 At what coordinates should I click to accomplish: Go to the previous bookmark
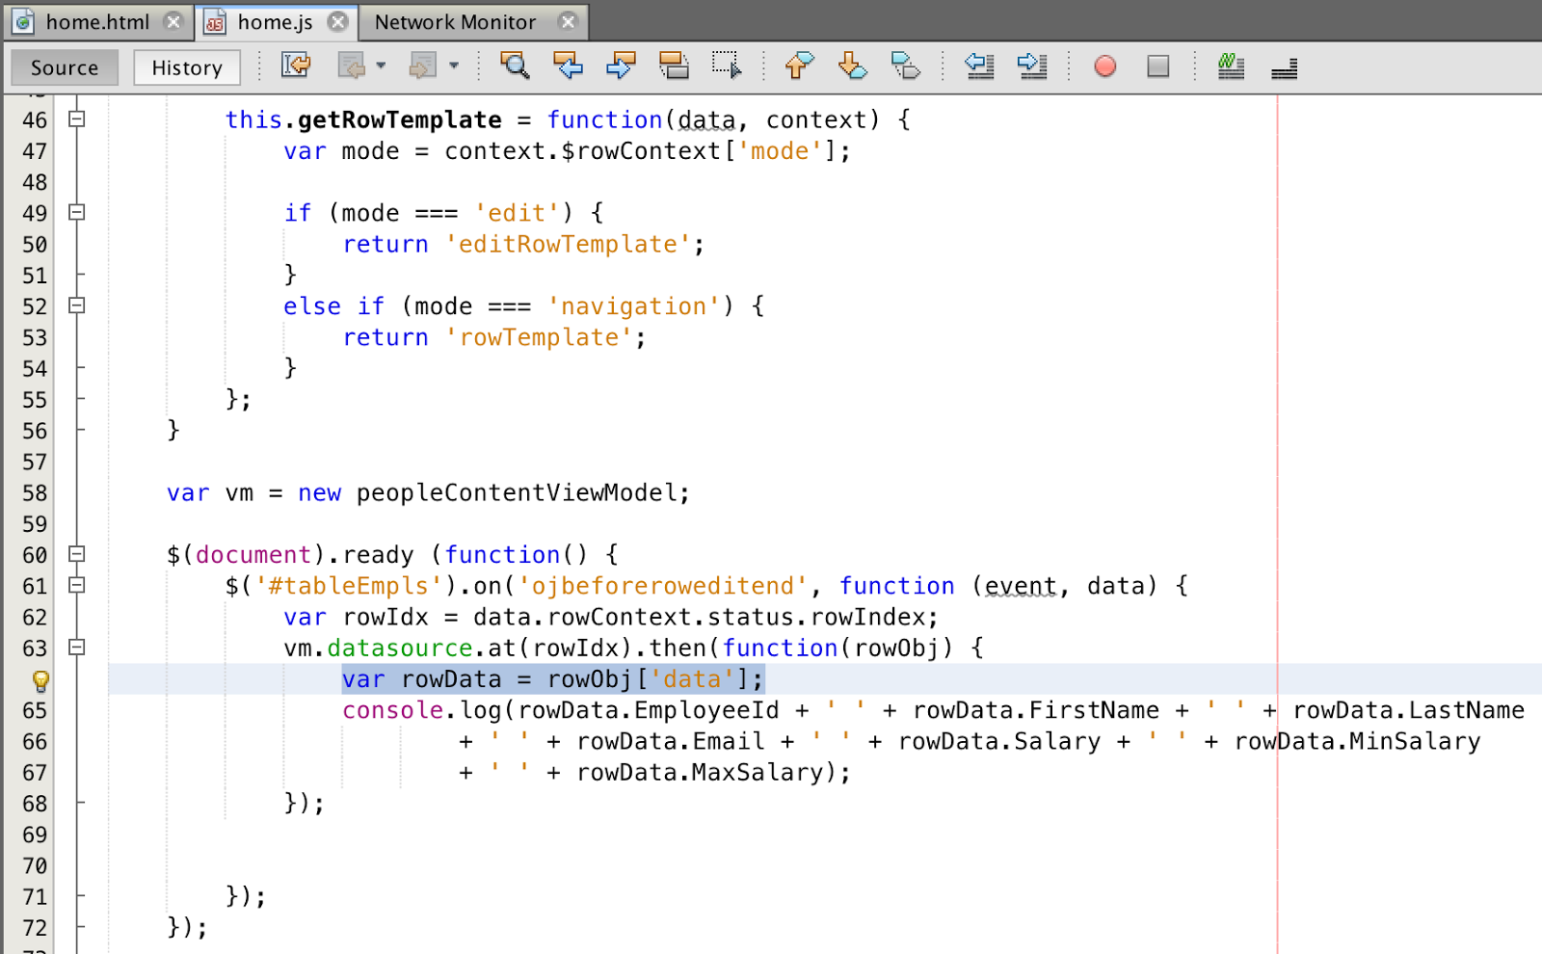pos(798,66)
